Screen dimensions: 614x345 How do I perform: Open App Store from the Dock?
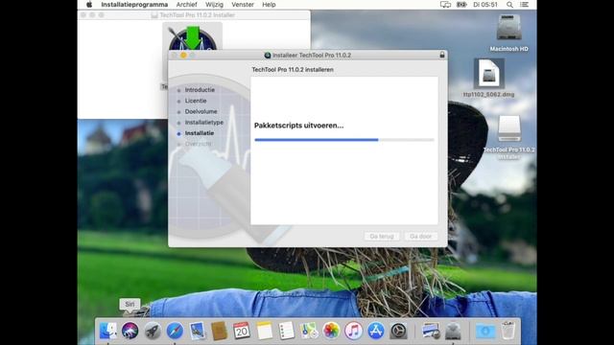(x=376, y=331)
